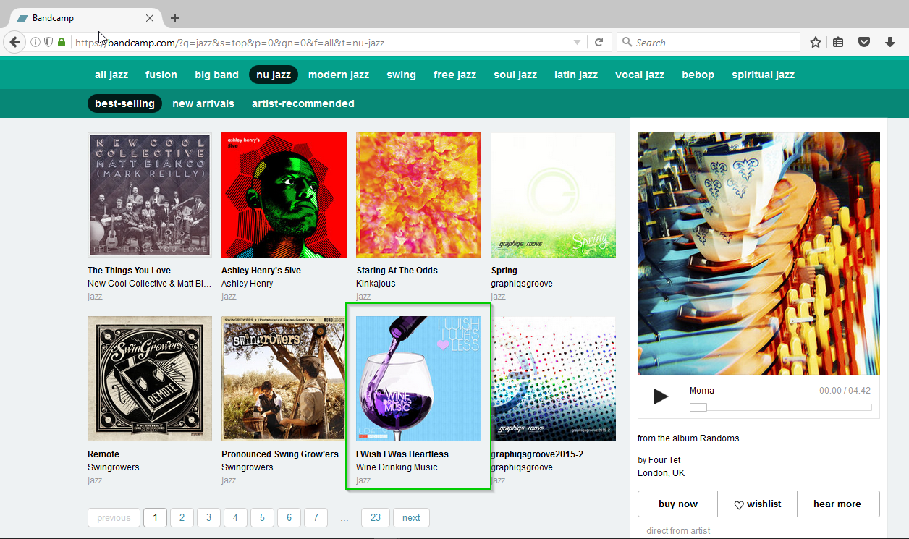Select the all jazz genre tab

tap(111, 75)
